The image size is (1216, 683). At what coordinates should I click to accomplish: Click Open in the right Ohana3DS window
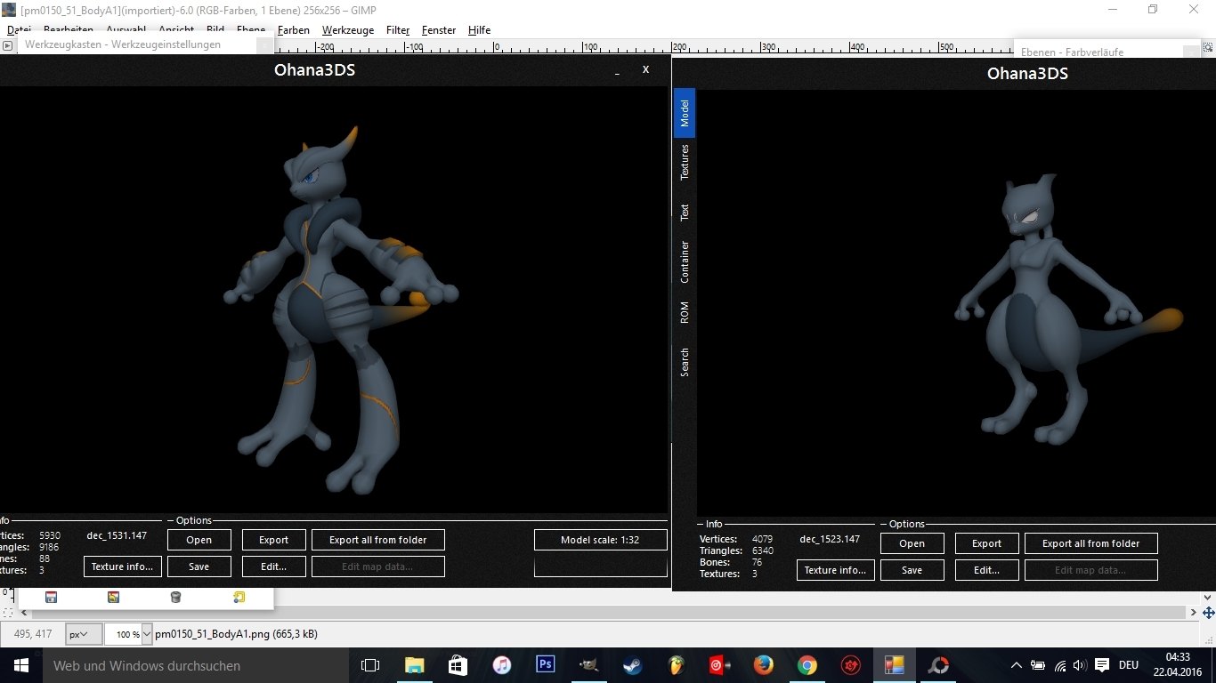912,543
